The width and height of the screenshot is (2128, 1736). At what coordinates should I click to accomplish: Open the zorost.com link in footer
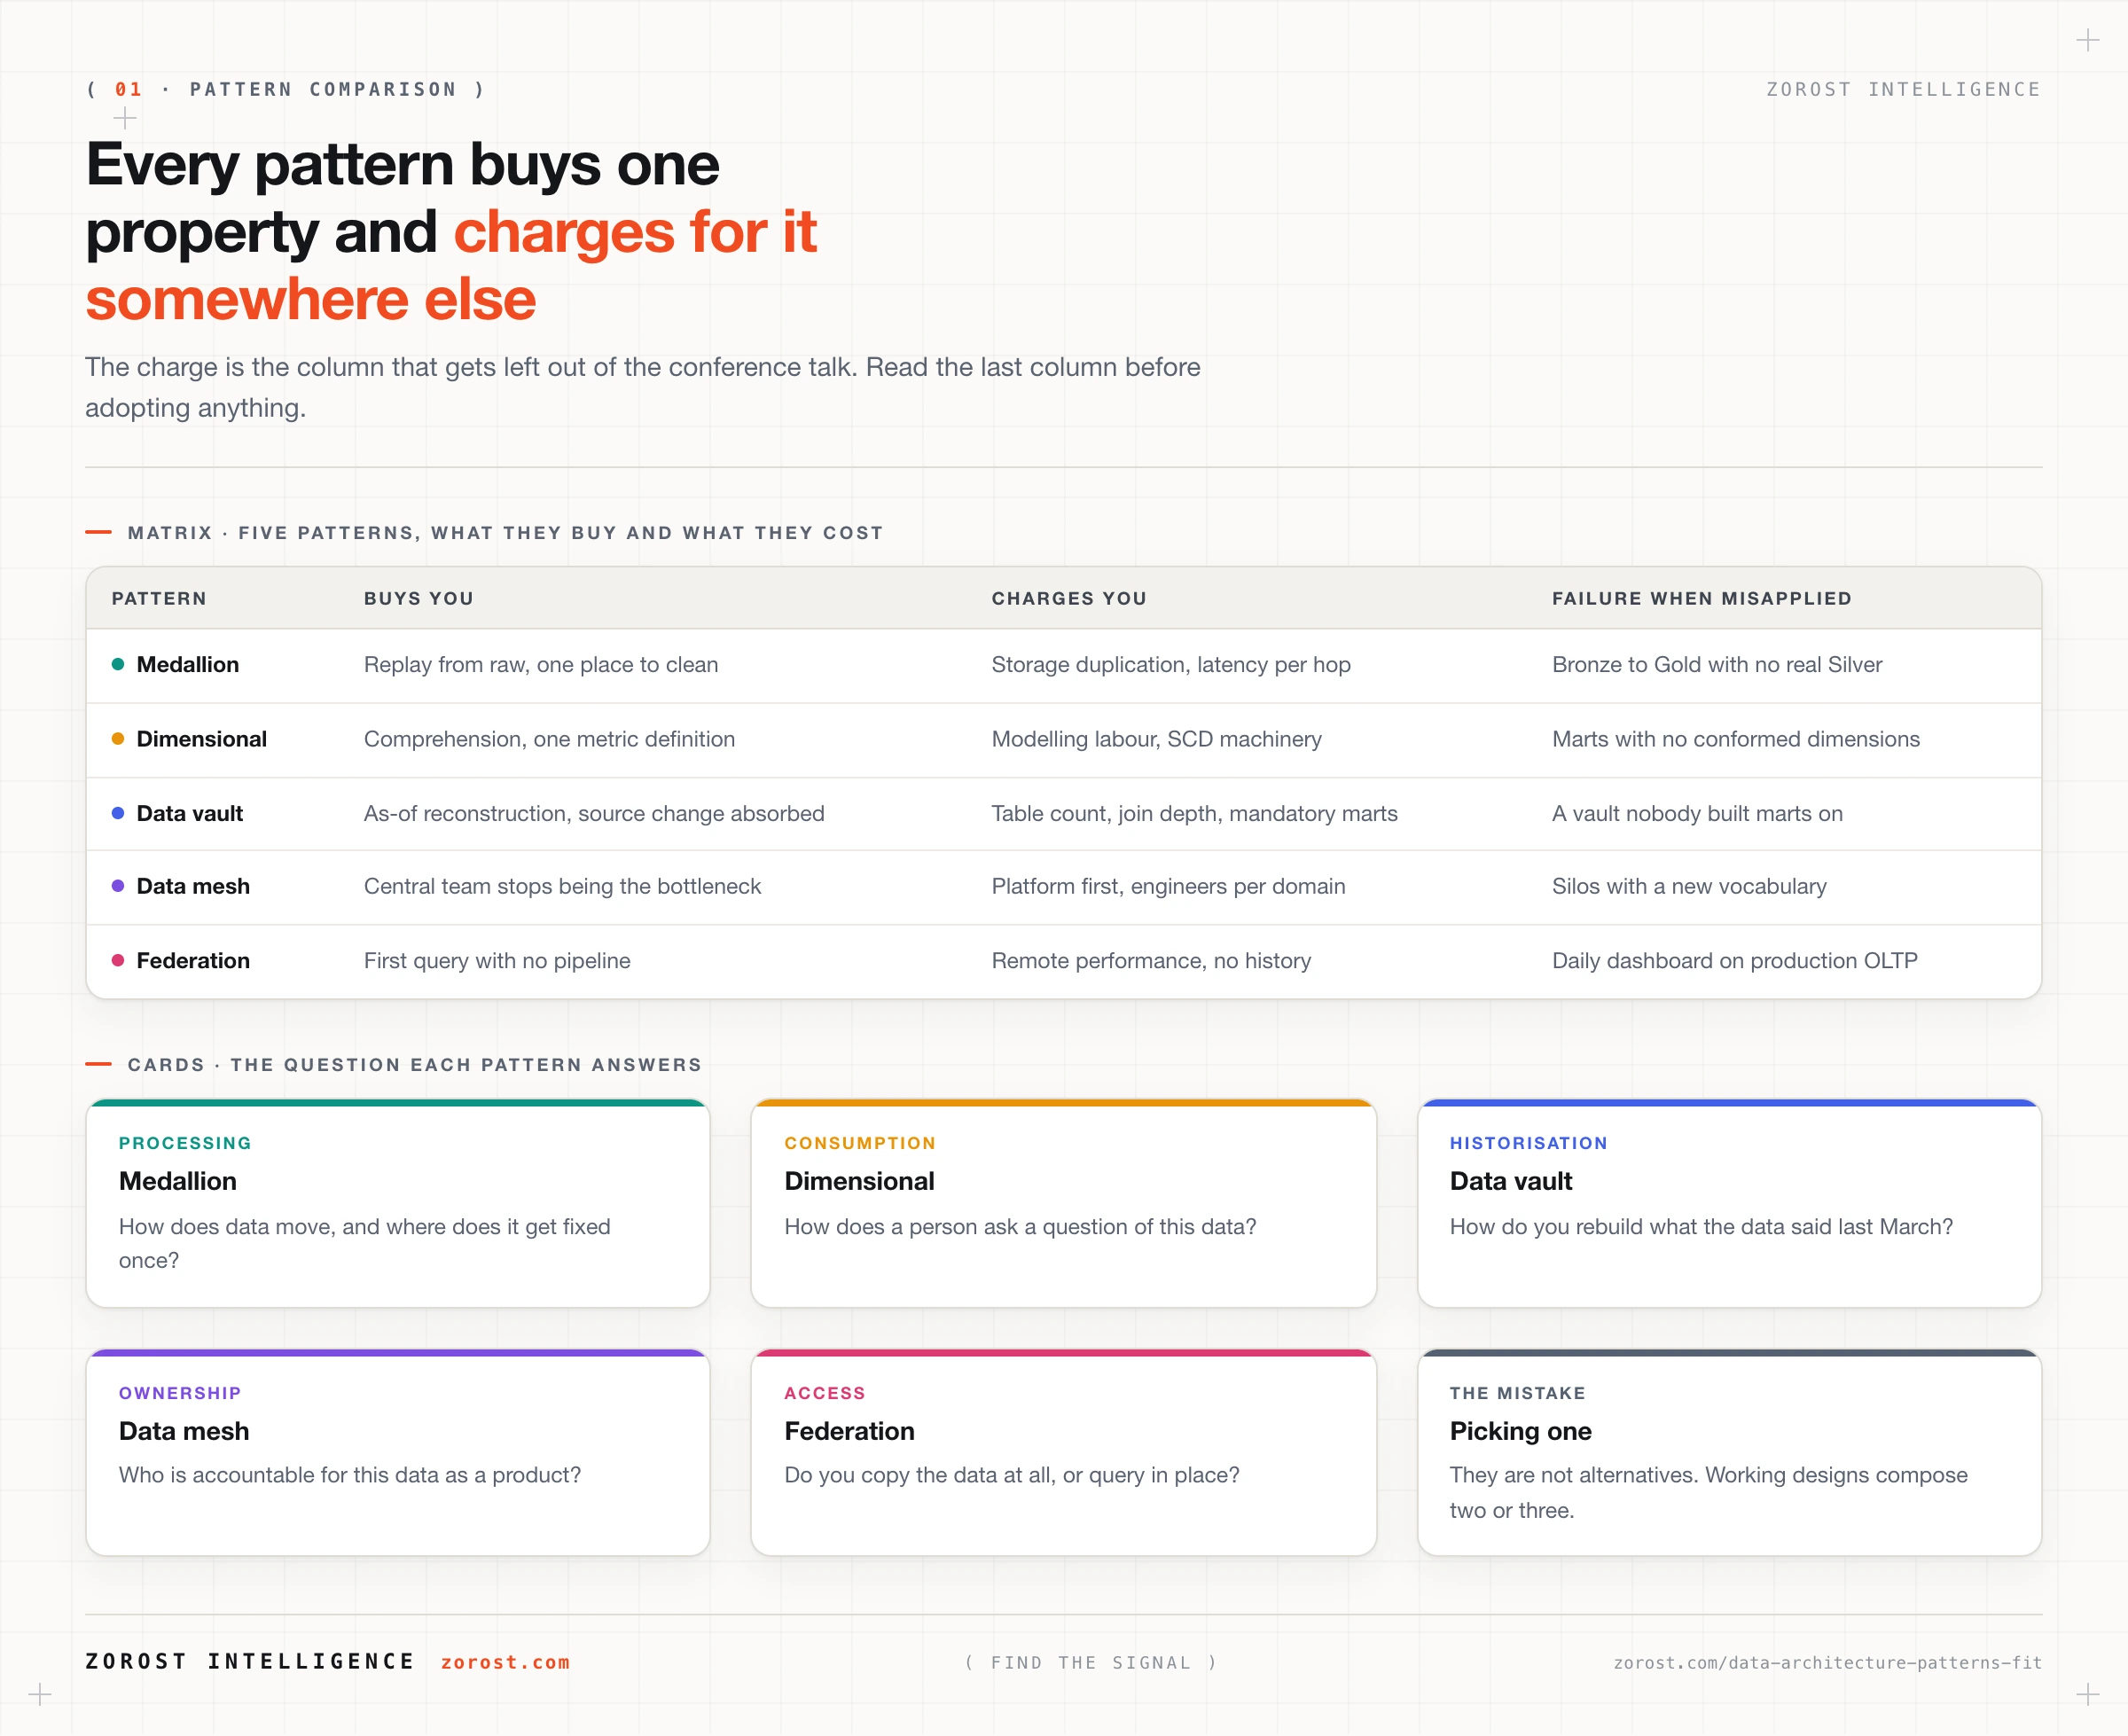pos(505,1662)
